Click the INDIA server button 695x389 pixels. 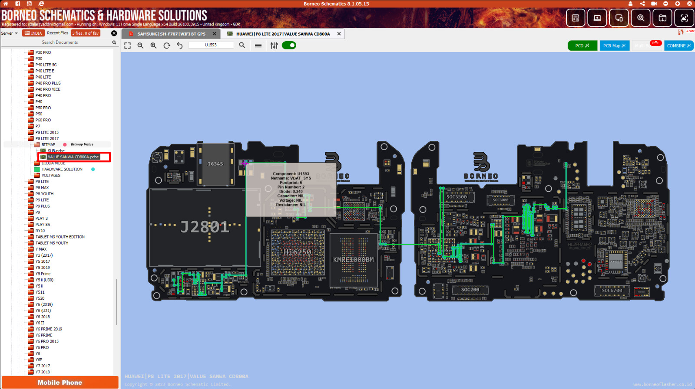[x=33, y=33]
